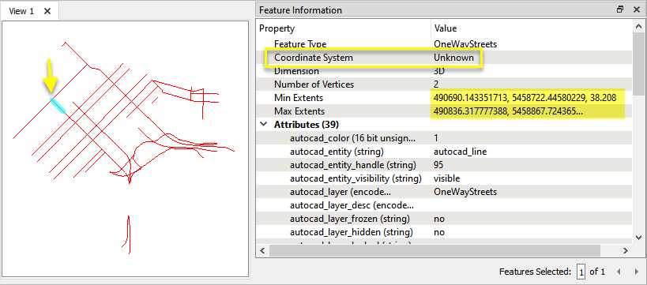This screenshot has height=285, width=647.
Task: Click the highlighted cyan street segment
Action: (58, 106)
